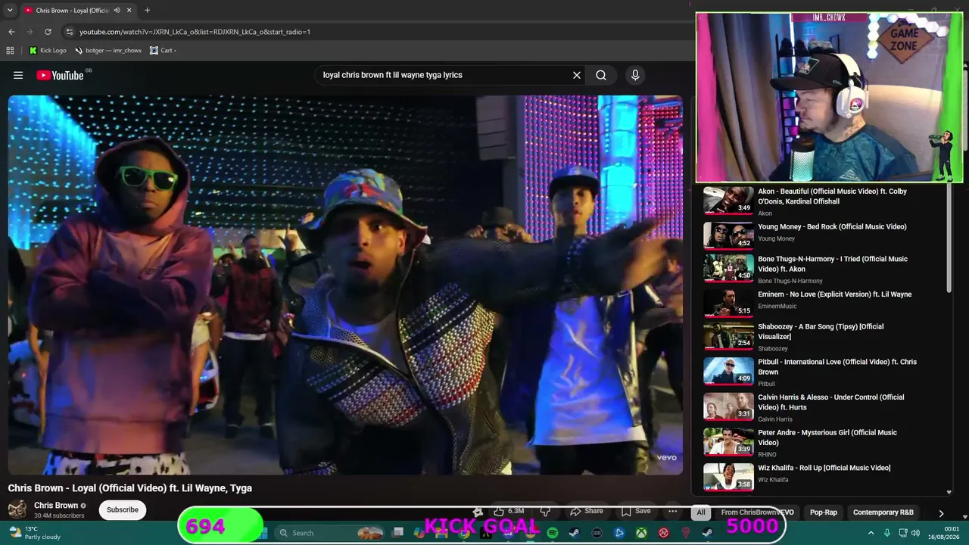Open Shaboozey - A Bar Song title
The image size is (969, 545).
821,332
